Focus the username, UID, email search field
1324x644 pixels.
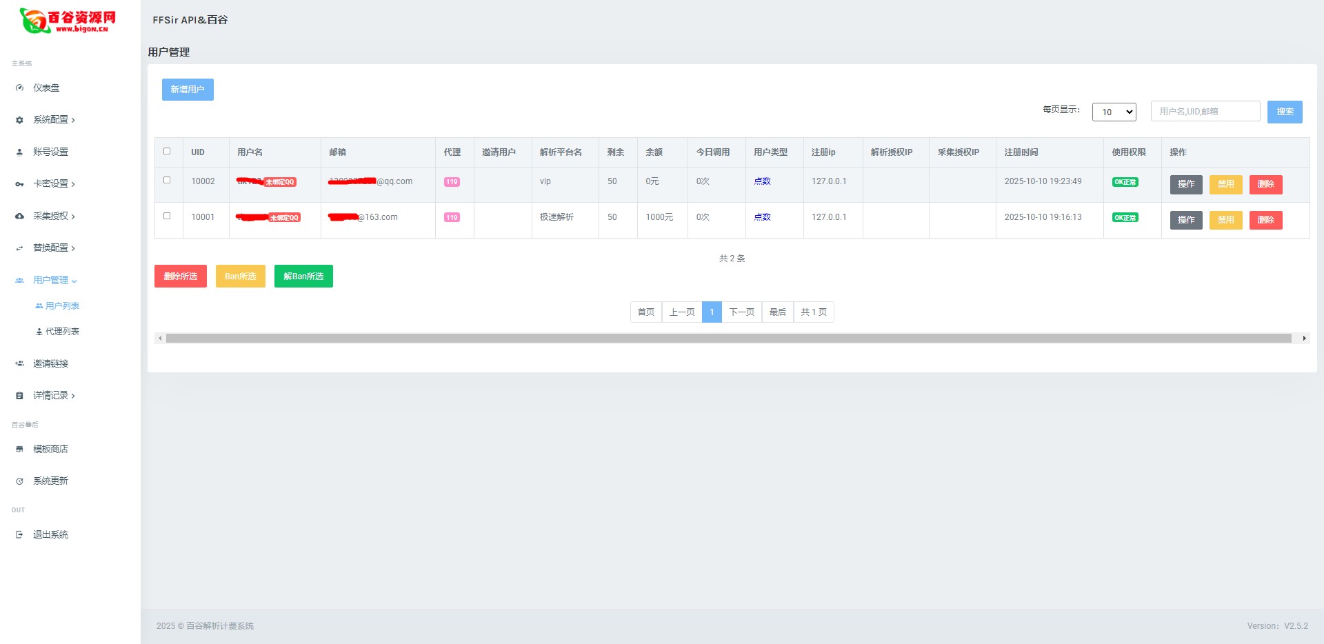click(1205, 112)
